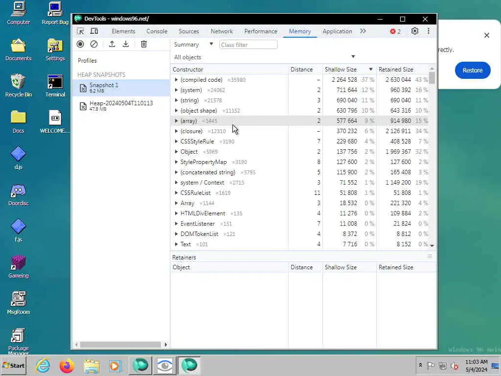Open the Documents folder icon
The width and height of the screenshot is (501, 376).
(x=18, y=49)
